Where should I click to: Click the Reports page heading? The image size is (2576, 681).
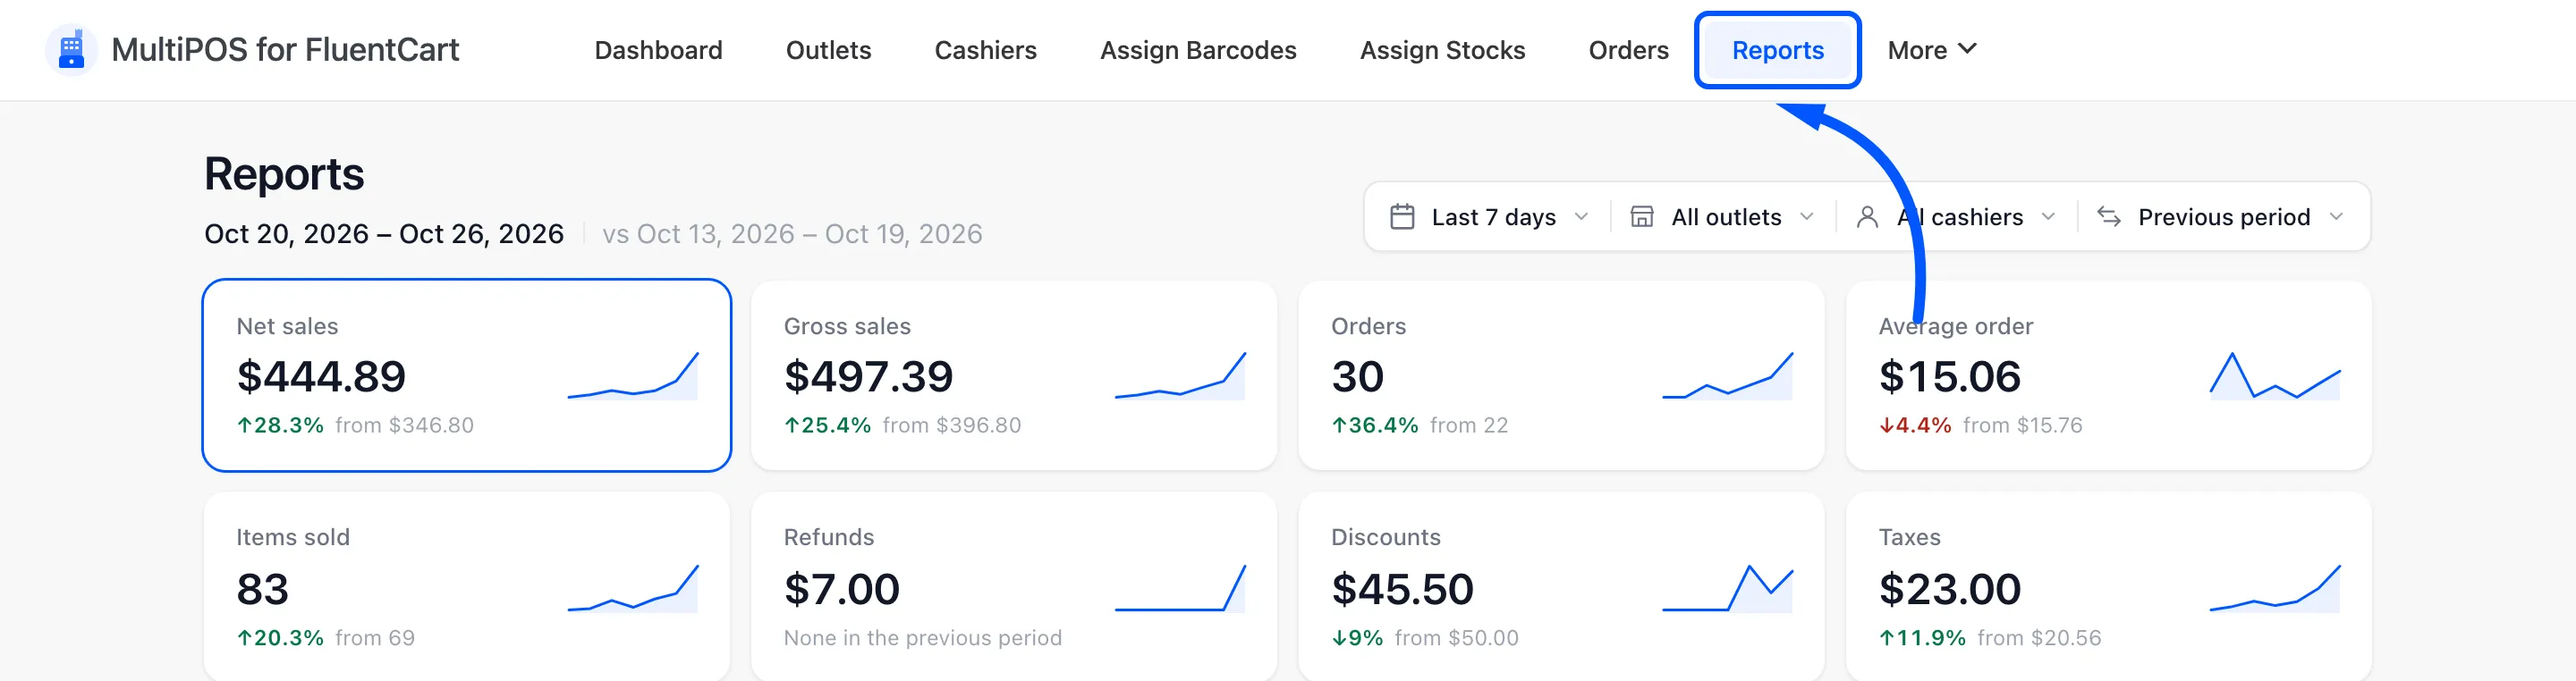(x=284, y=175)
